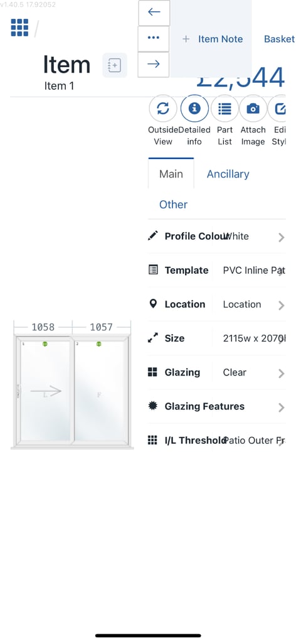Viewport: 296px width, 643px height.
Task: Open the apps grid menu icon
Action: pos(19,28)
